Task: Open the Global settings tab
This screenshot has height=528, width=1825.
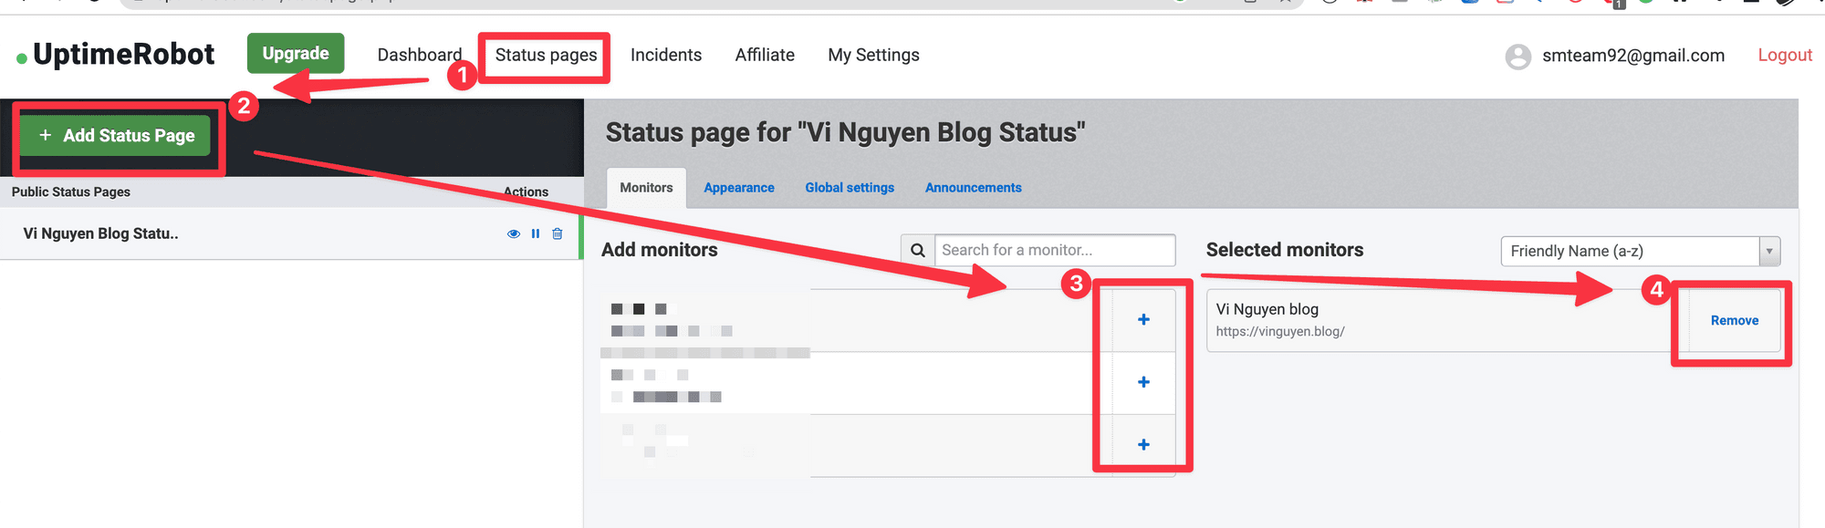Action: tap(850, 188)
